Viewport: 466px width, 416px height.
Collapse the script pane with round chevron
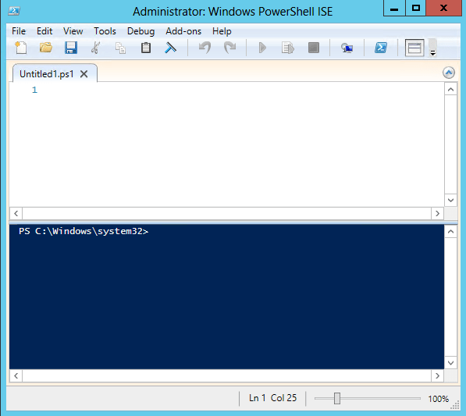(x=449, y=73)
